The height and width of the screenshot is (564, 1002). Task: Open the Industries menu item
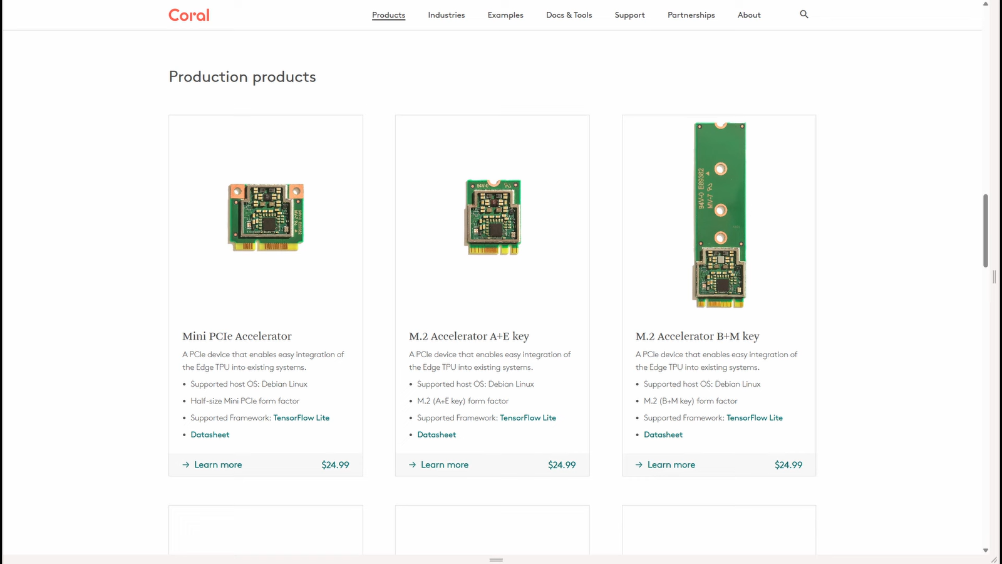446,15
